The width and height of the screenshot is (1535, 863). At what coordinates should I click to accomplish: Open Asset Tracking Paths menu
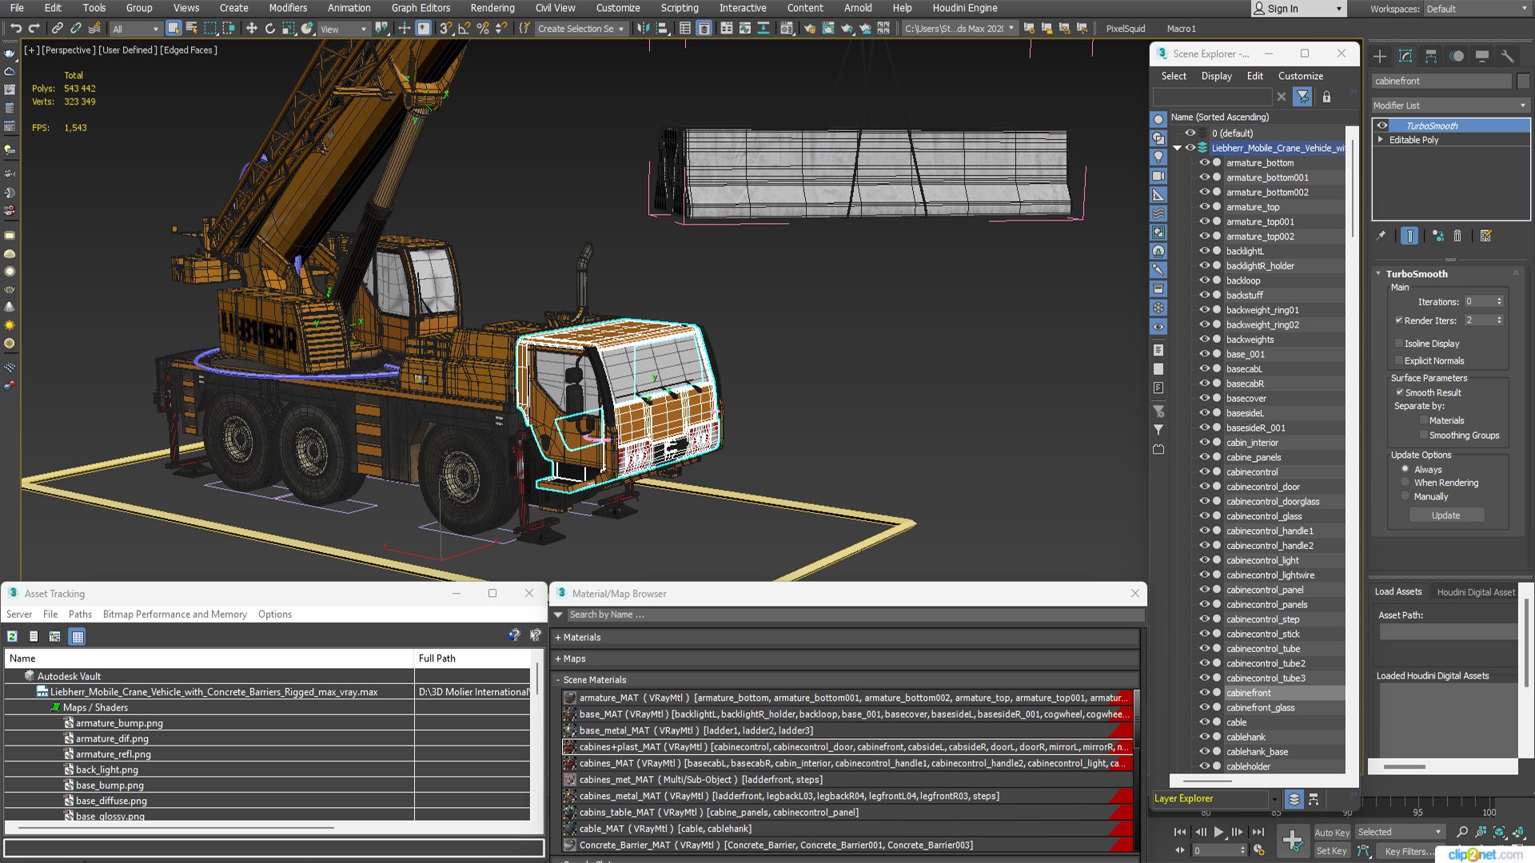[80, 614]
